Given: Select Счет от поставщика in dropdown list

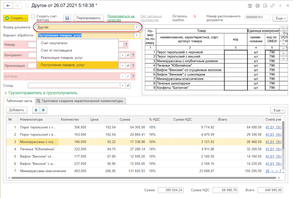Looking at the screenshot, I should point(56,51).
